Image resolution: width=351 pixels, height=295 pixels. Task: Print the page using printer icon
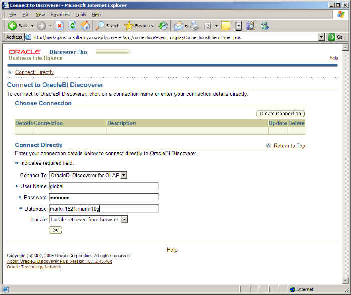click(x=195, y=26)
